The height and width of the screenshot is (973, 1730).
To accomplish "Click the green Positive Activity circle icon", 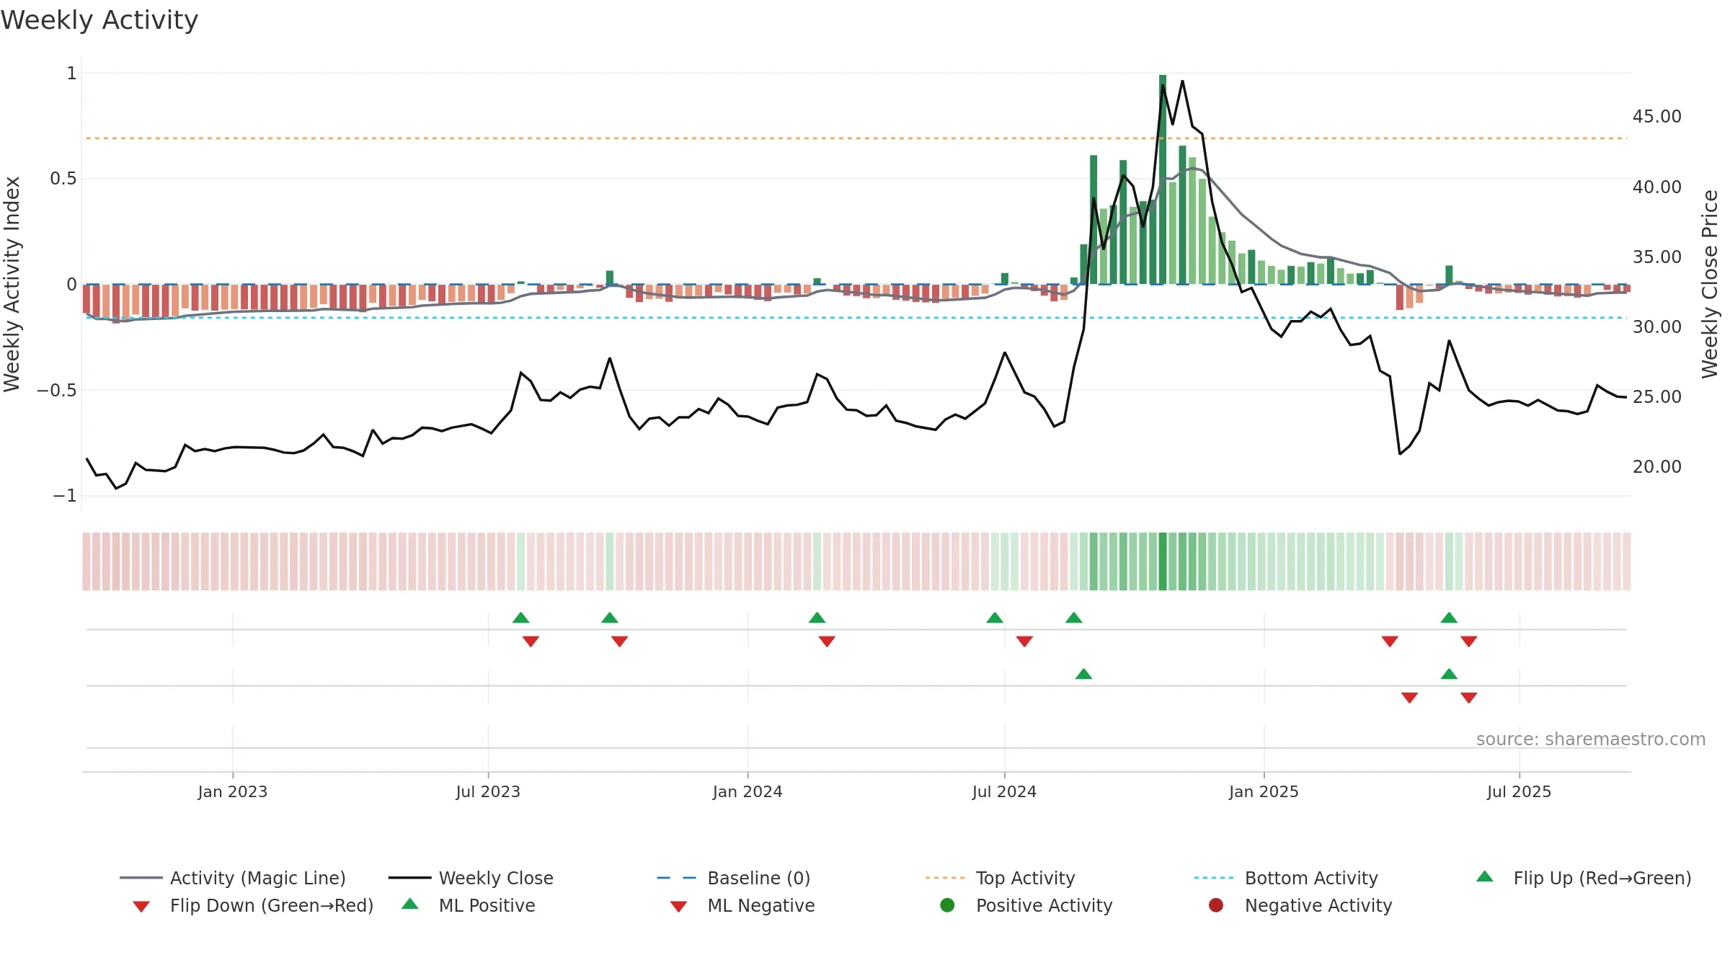I will click(948, 905).
